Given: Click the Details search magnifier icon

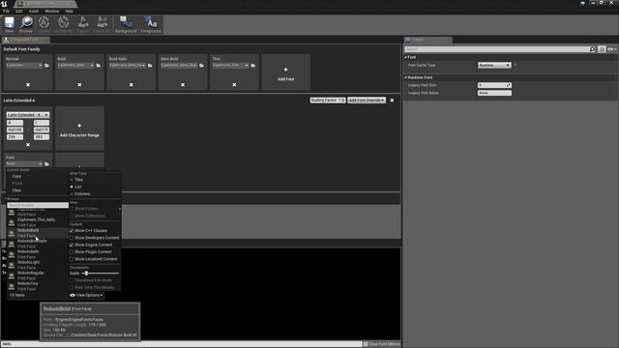Looking at the screenshot, I should point(592,49).
